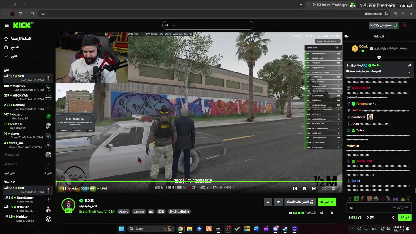This screenshot has height=234, width=416.
Task: Click the get KICKs button
Action: tap(384, 25)
